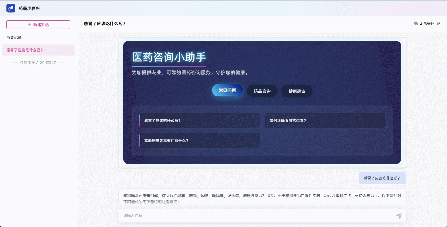
Task: Click the 2 条提问 counter text
Action: tap(427, 23)
